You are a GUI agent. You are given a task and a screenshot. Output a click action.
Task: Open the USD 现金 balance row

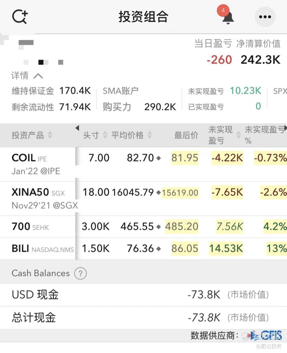click(143, 295)
